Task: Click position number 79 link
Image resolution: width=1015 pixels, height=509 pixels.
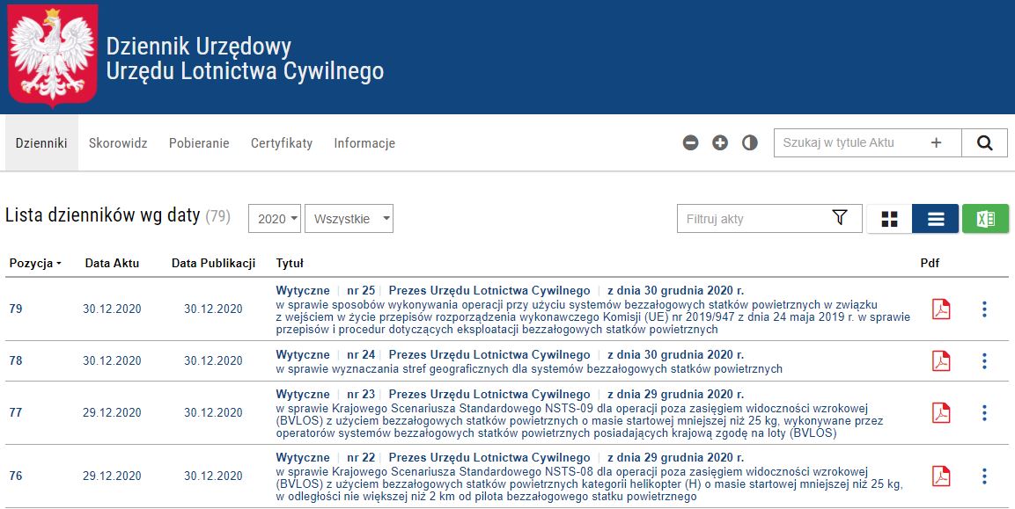Action: tap(16, 309)
